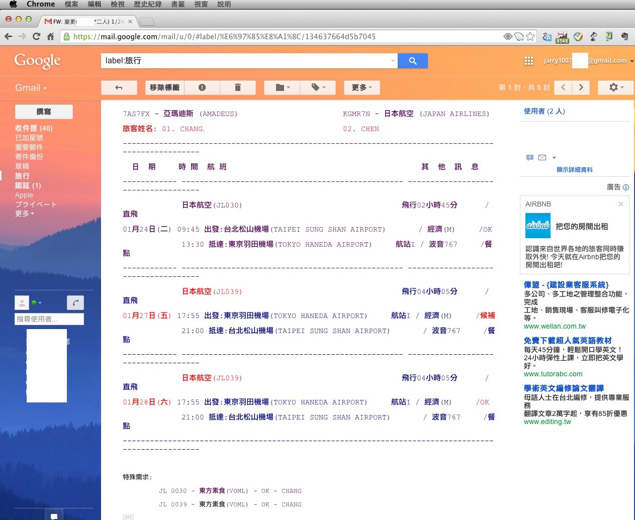This screenshot has width=635, height=520.
Task: Go to the older email arrow
Action: (x=581, y=87)
